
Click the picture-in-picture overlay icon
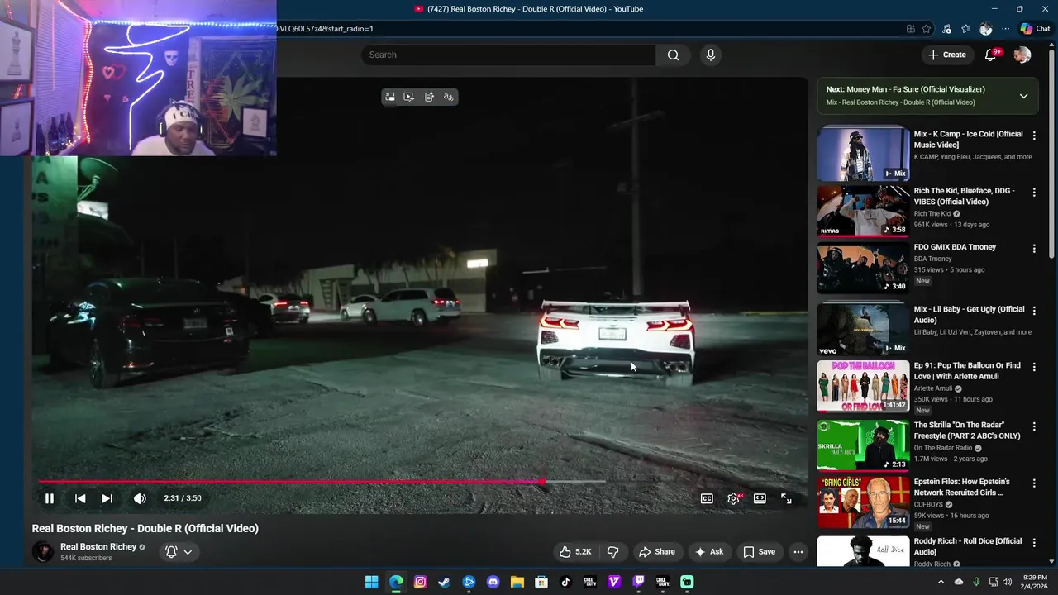coord(390,97)
